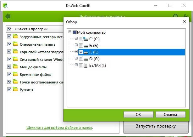Expand the E: (E:) drive node
Viewport: 193px width, 137px height.
coord(76,45)
